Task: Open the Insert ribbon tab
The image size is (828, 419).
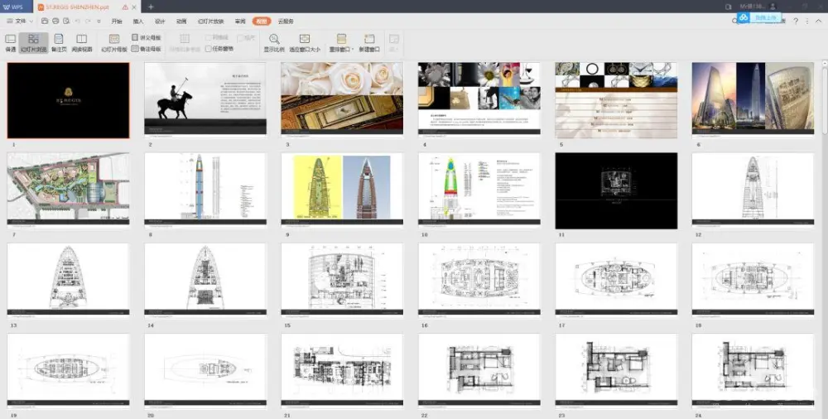Action: coord(138,21)
